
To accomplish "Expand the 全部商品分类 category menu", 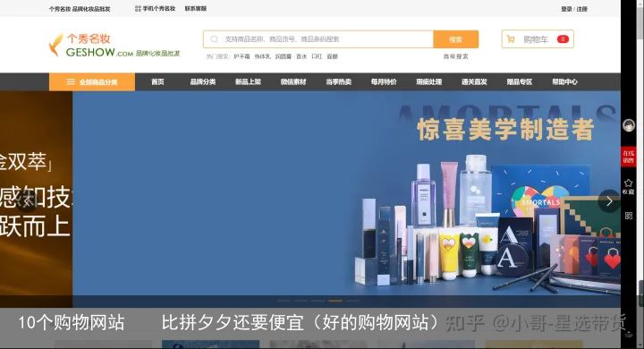I will click(x=92, y=81).
